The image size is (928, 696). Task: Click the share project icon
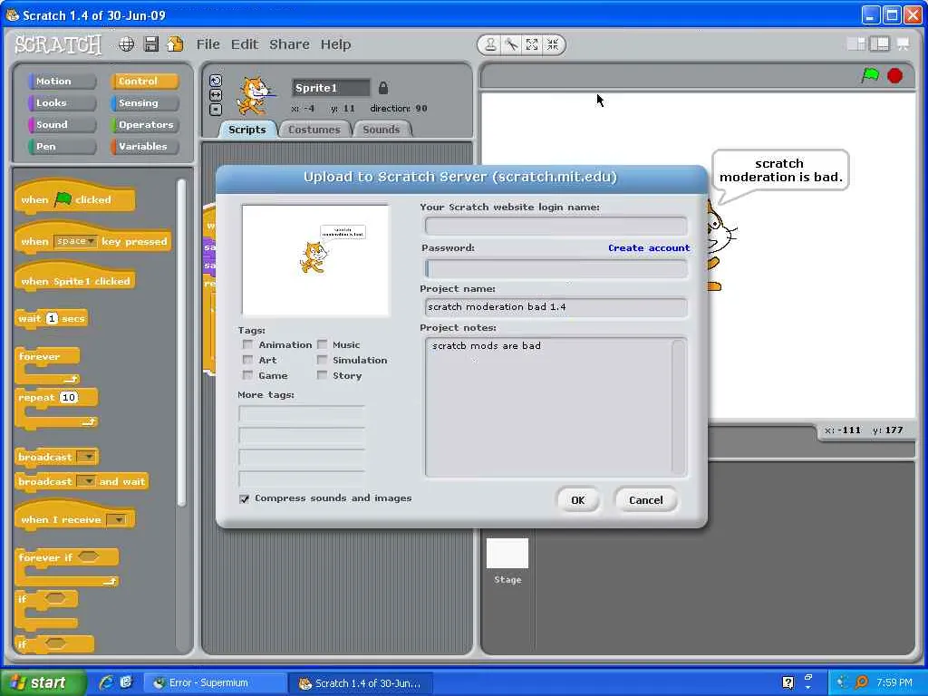[175, 43]
